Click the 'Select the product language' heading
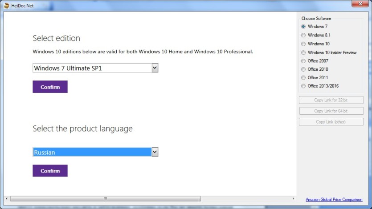Screen dimensions: 372x209 (82, 129)
